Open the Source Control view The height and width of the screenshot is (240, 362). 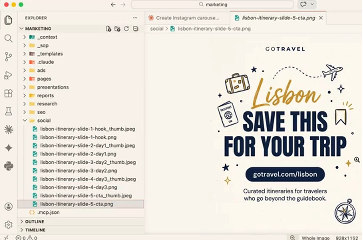(x=9, y=57)
